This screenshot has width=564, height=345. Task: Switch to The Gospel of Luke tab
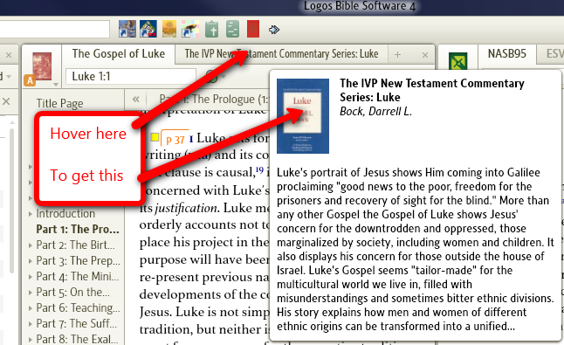coord(119,54)
